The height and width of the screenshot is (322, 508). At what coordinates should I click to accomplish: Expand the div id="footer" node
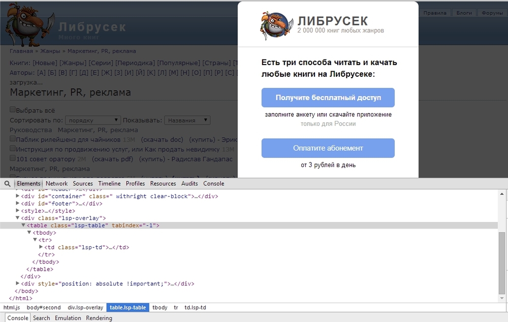click(x=17, y=204)
